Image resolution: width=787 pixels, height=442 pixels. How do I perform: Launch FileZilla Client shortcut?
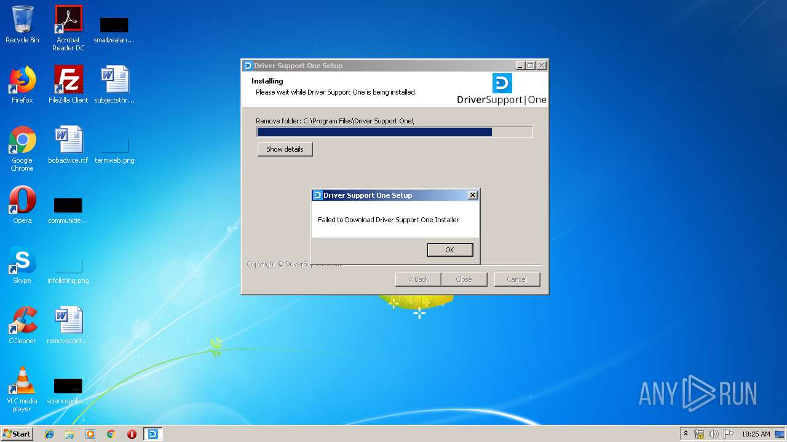pos(68,85)
